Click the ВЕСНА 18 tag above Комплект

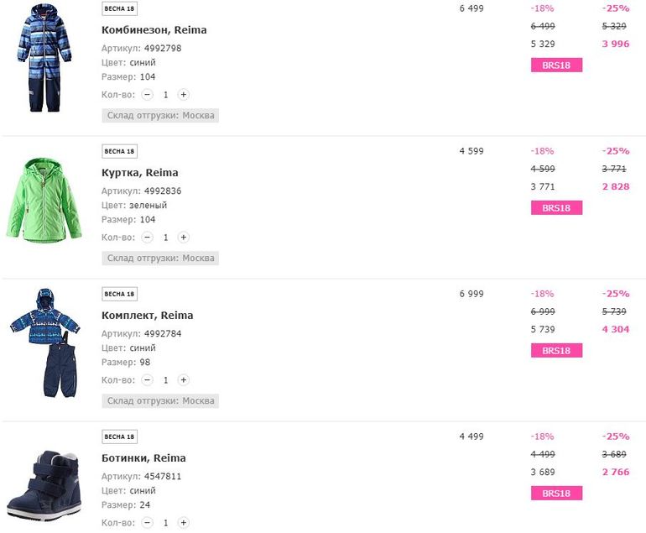119,295
